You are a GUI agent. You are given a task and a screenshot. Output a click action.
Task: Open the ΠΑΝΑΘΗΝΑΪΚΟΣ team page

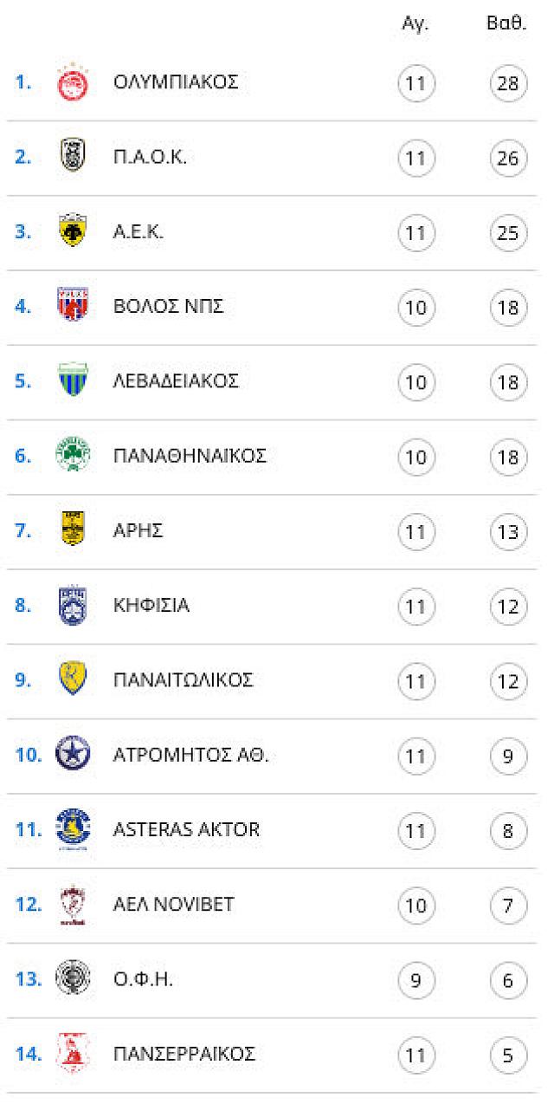click(x=190, y=456)
